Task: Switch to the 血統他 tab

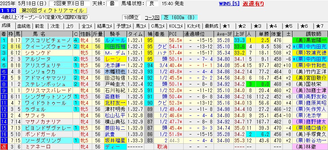Action: tap(23, 26)
